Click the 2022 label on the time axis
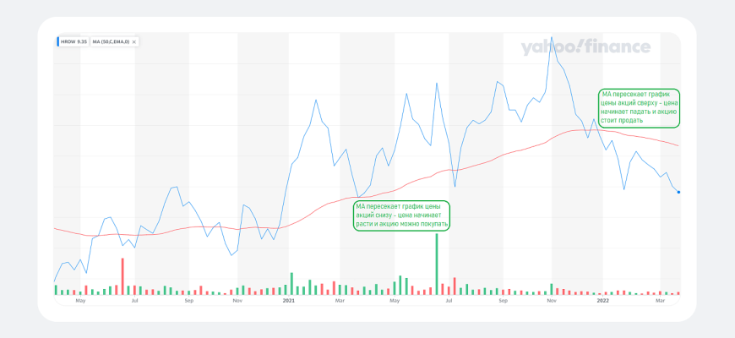Screen dimensions: 735x338 (602, 300)
